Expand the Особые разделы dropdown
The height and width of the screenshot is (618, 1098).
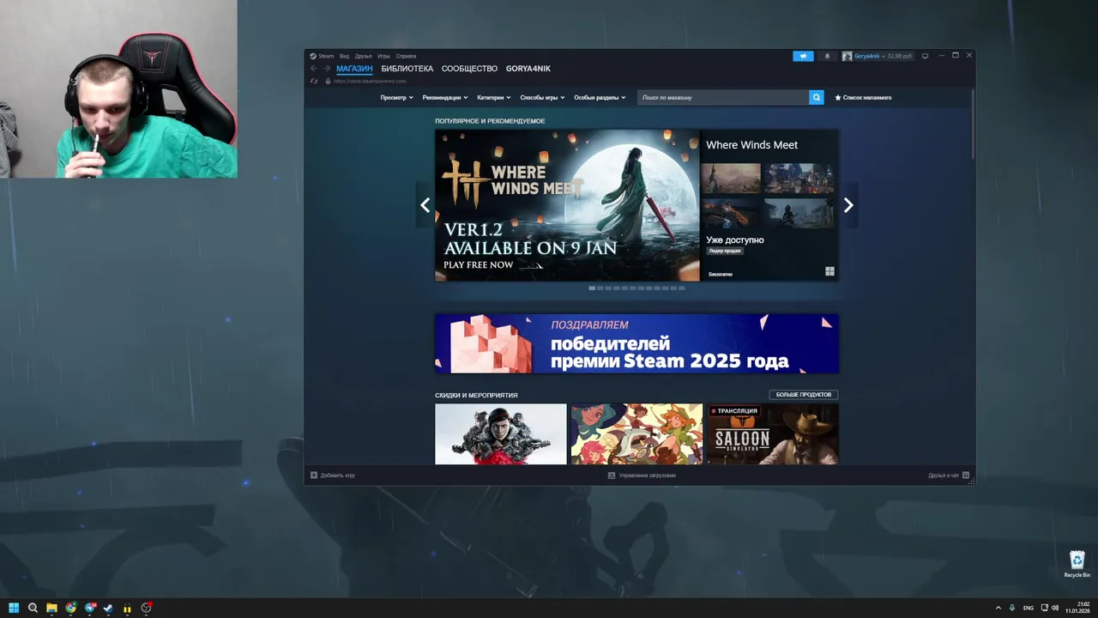click(x=600, y=97)
